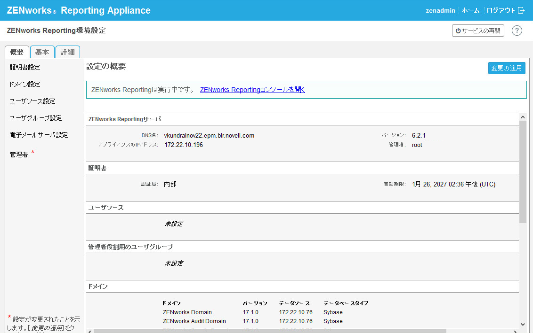Click the vertical scrollbar up arrow
This screenshot has width=533, height=333.
(x=523, y=116)
